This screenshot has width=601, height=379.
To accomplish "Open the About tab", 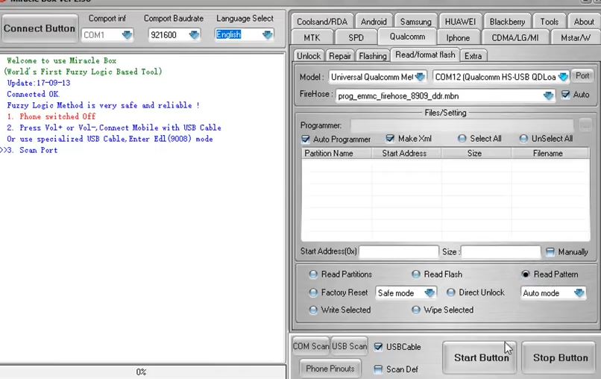I will (x=583, y=22).
